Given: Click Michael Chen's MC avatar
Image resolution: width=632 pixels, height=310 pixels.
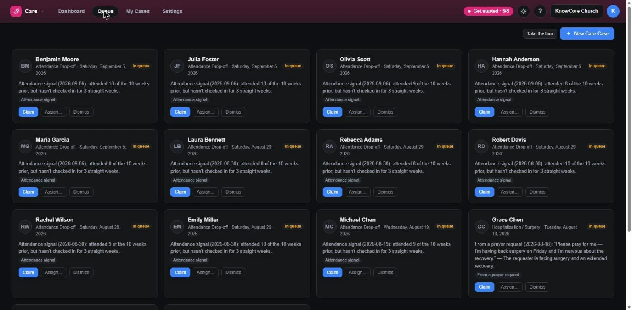Looking at the screenshot, I should 329,227.
